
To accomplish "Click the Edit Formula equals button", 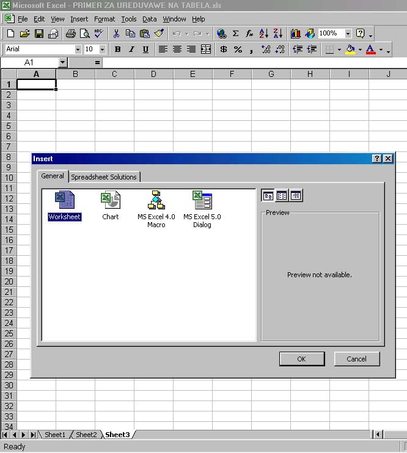I will 97,62.
